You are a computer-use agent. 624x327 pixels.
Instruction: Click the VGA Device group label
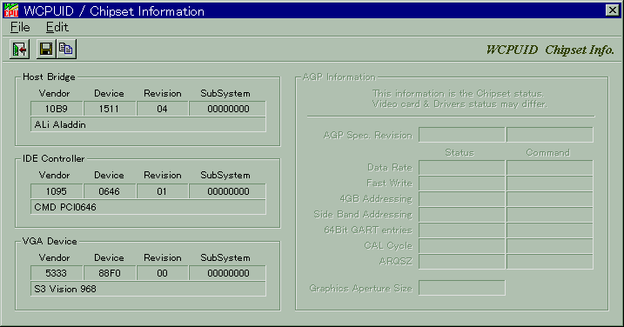coord(50,241)
